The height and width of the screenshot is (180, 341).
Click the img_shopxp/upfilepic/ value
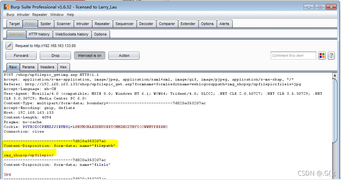pyautogui.click(x=29, y=155)
